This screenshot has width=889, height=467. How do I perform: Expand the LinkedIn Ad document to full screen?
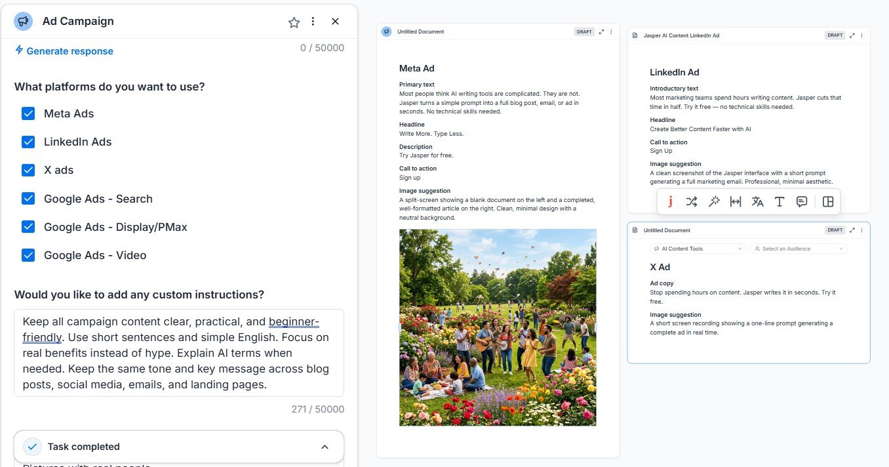pos(852,35)
